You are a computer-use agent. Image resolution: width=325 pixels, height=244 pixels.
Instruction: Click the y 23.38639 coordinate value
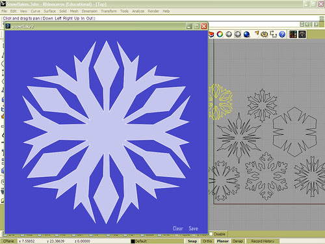[55, 241]
